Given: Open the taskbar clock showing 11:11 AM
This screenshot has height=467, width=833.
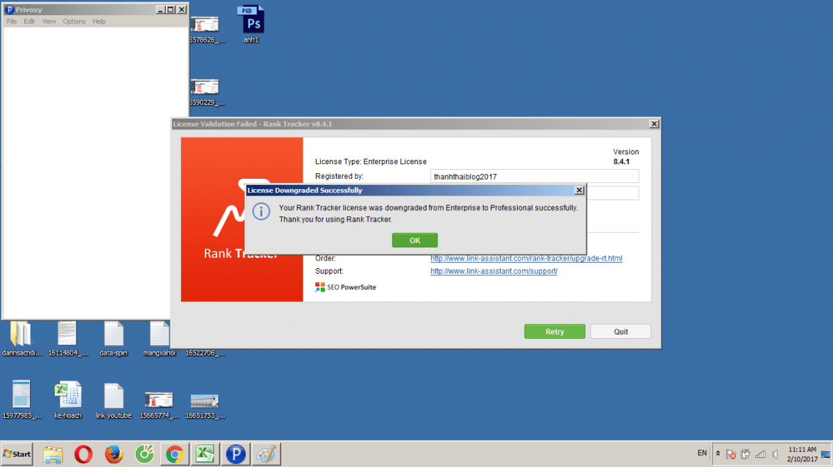Looking at the screenshot, I should (x=801, y=454).
